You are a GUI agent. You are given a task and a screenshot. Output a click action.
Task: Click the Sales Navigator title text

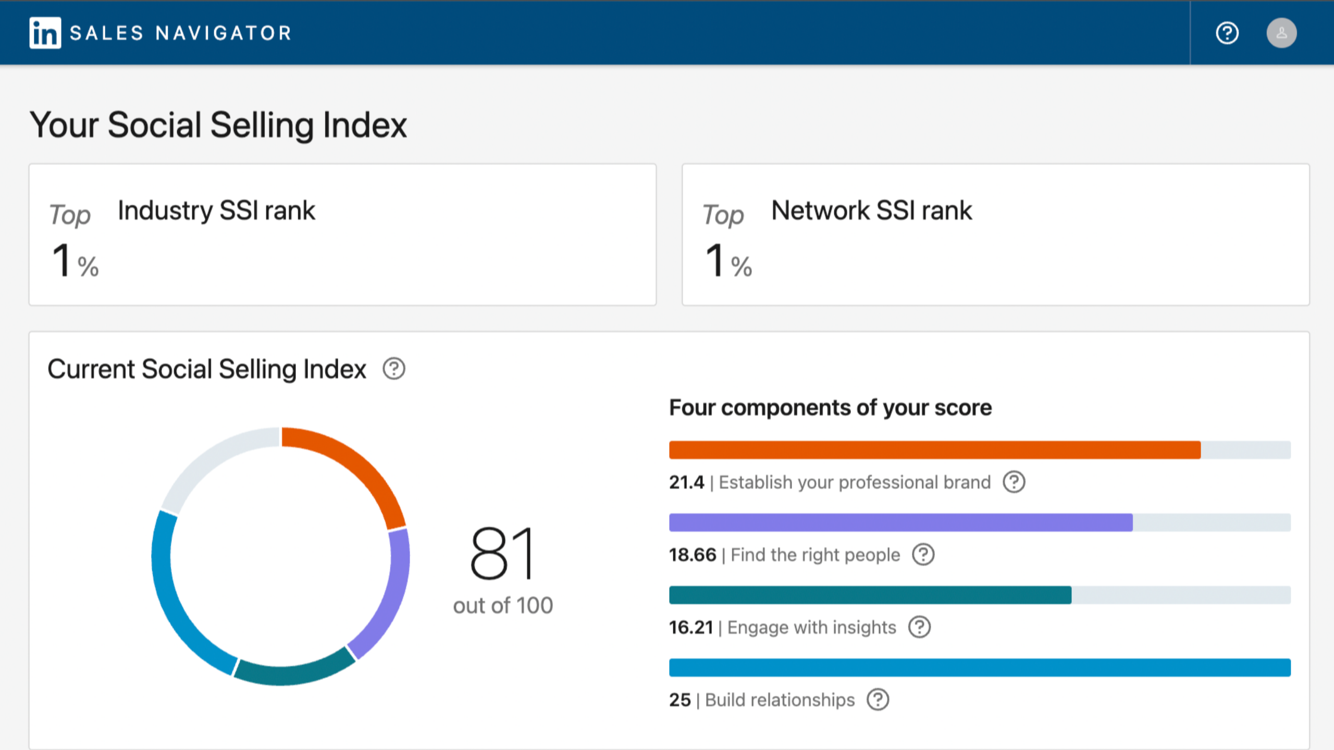[x=180, y=33]
